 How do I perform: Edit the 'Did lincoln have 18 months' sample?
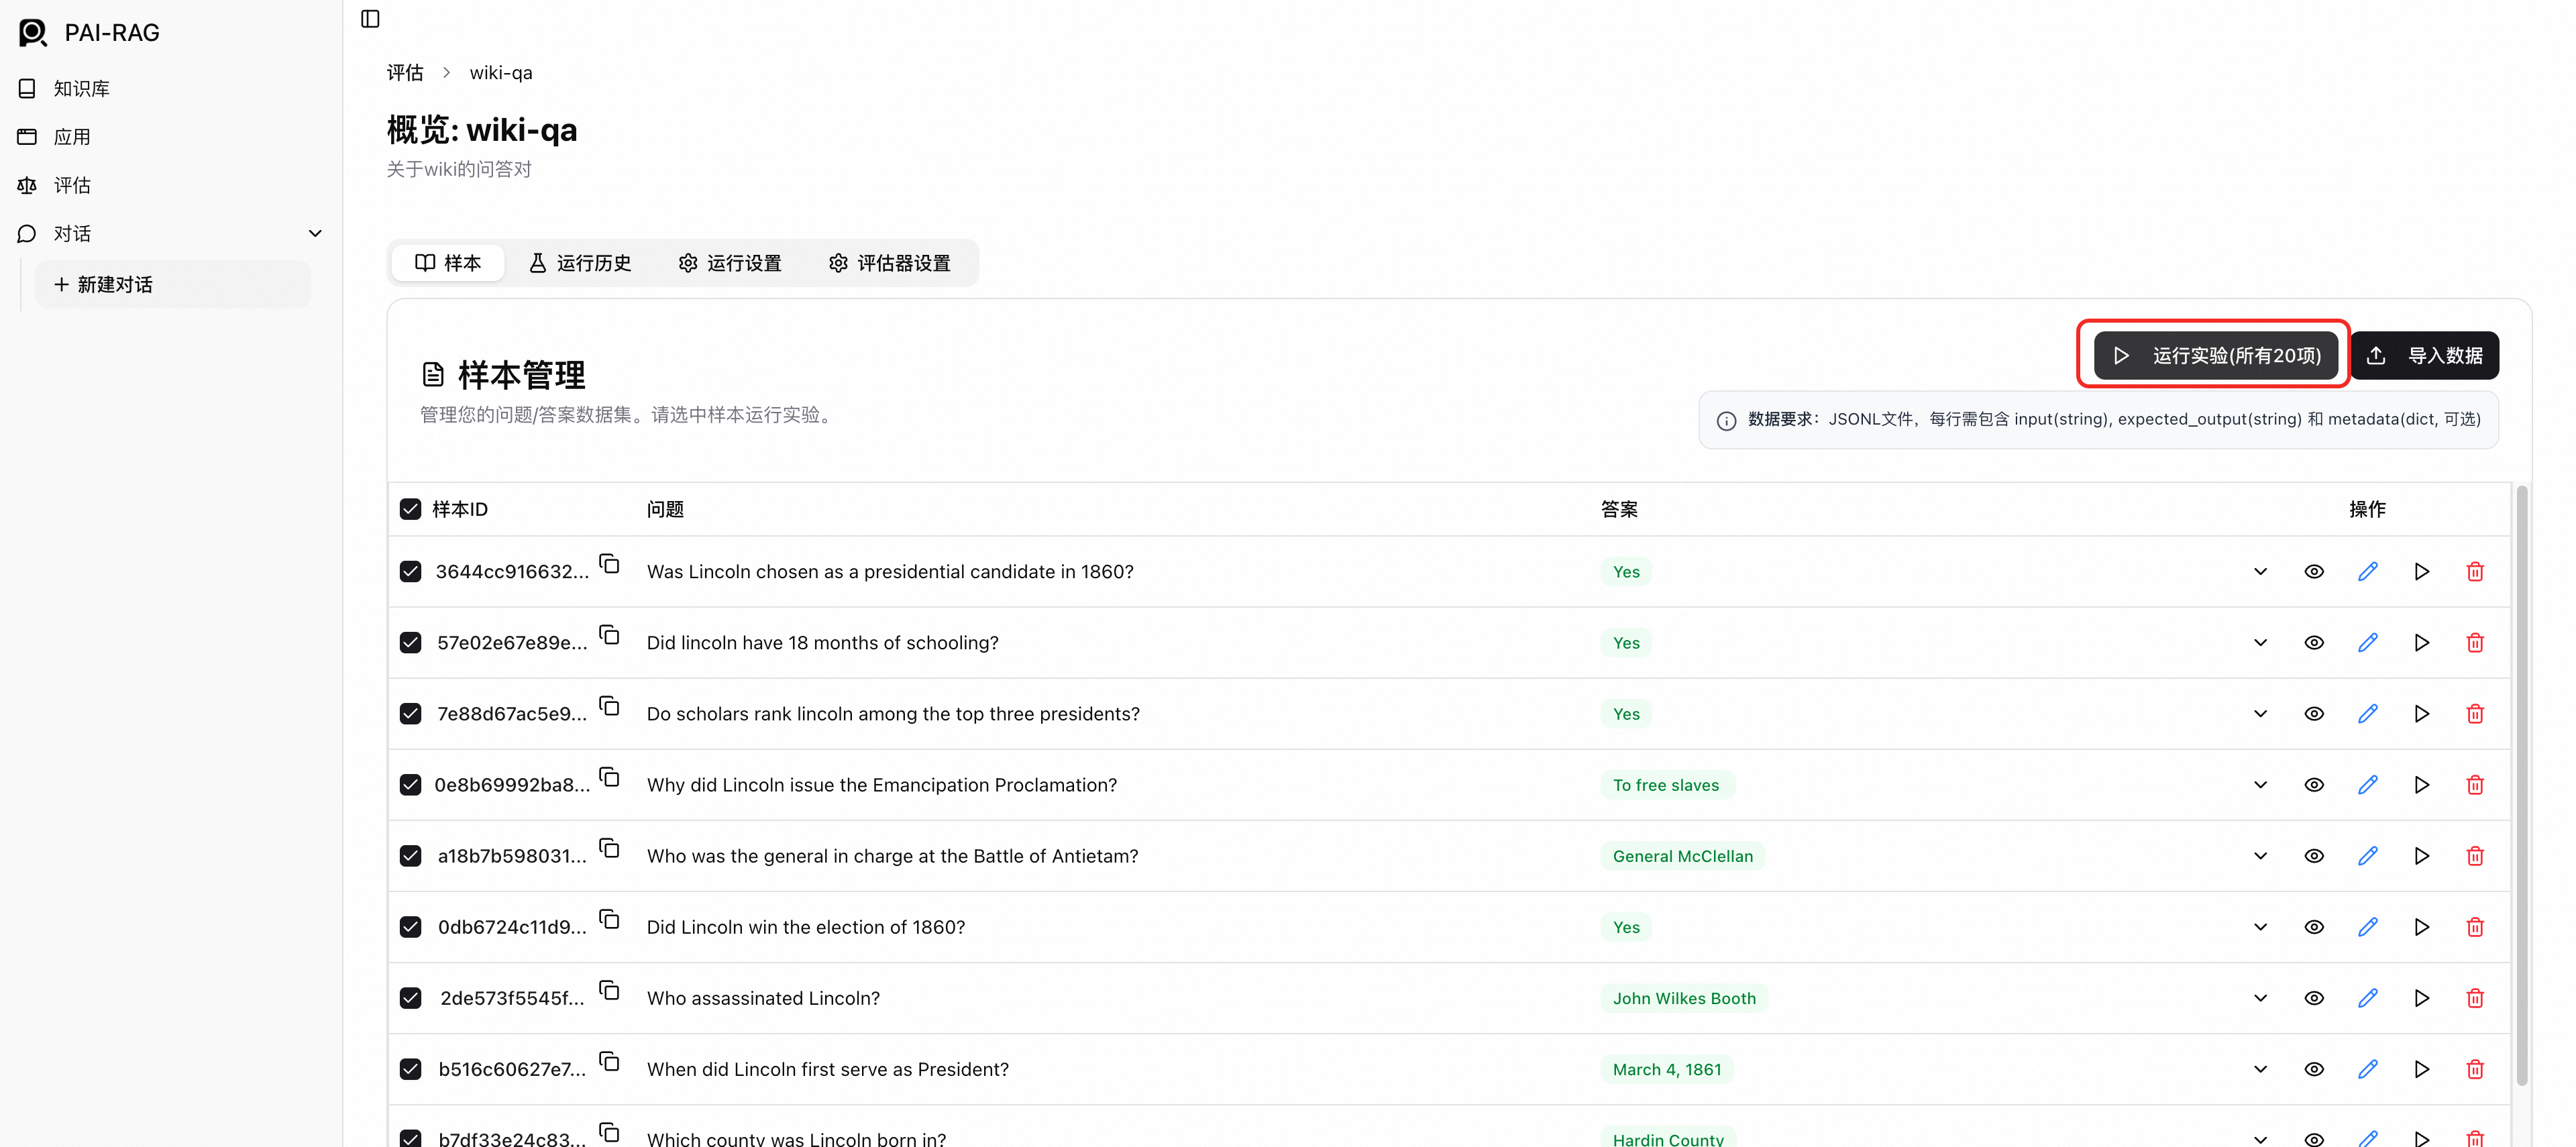coord(2367,643)
